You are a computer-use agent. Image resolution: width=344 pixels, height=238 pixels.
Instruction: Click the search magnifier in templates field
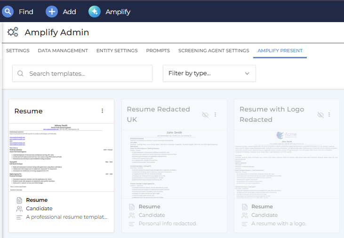(x=21, y=73)
